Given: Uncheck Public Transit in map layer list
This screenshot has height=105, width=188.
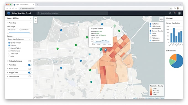Looking at the screenshot, I should (x=150, y=26).
